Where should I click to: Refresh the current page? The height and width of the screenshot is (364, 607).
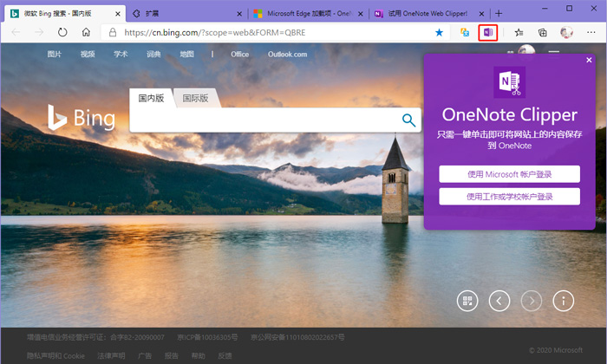[62, 32]
